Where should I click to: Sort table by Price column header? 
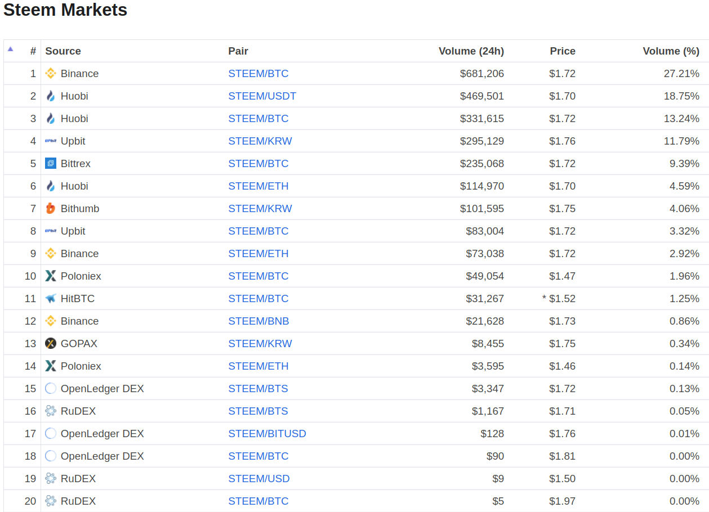click(x=563, y=51)
